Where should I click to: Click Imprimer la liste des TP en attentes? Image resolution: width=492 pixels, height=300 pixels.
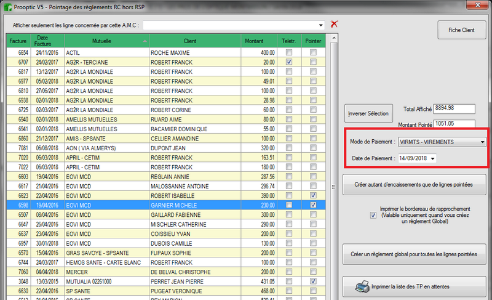click(x=414, y=286)
